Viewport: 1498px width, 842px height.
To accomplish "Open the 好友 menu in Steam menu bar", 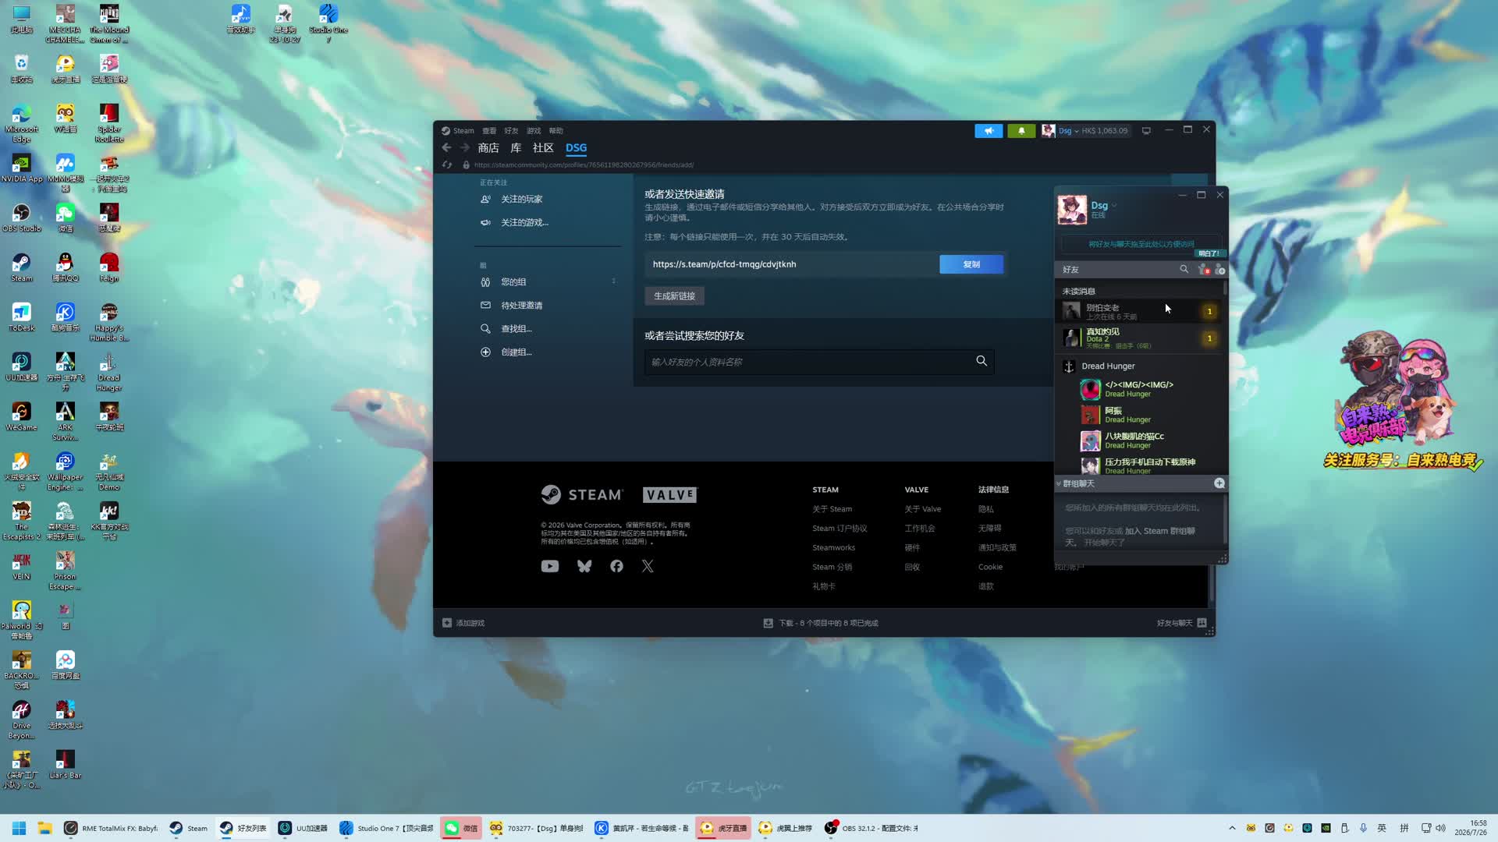I will point(511,131).
